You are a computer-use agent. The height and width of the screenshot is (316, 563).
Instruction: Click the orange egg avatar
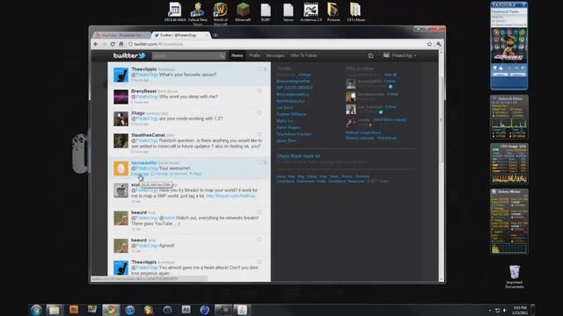(x=121, y=169)
